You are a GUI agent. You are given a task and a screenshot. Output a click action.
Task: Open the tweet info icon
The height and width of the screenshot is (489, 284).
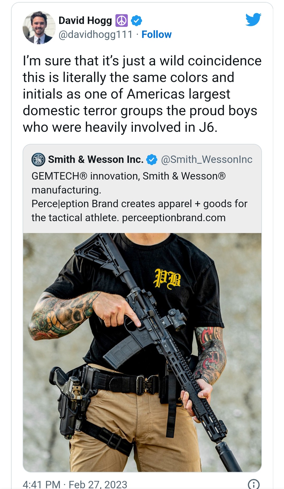pyautogui.click(x=254, y=484)
